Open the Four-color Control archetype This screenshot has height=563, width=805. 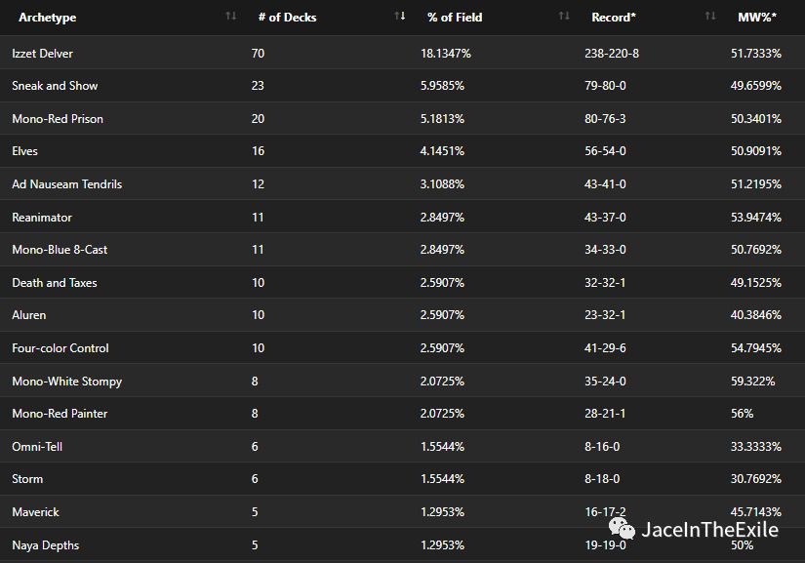pos(60,348)
